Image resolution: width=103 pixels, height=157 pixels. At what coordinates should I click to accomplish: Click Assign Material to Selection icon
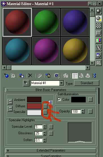click(x=21, y=76)
